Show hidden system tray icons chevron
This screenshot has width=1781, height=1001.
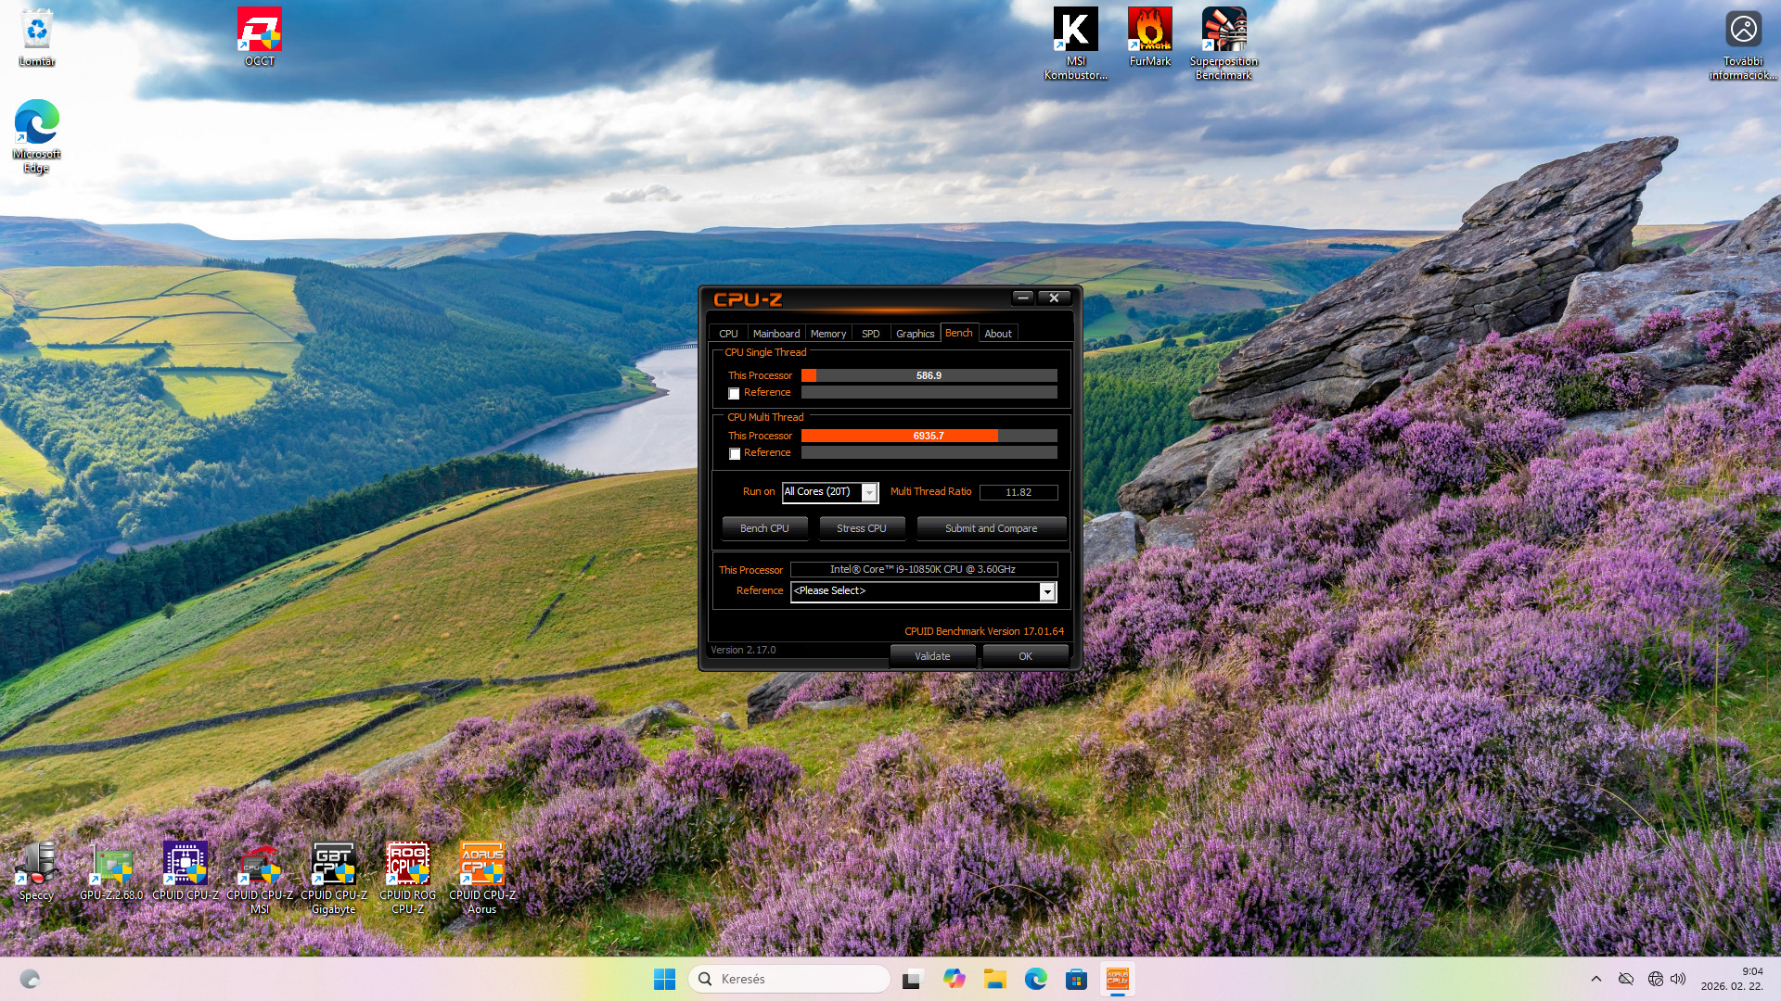[x=1595, y=979]
